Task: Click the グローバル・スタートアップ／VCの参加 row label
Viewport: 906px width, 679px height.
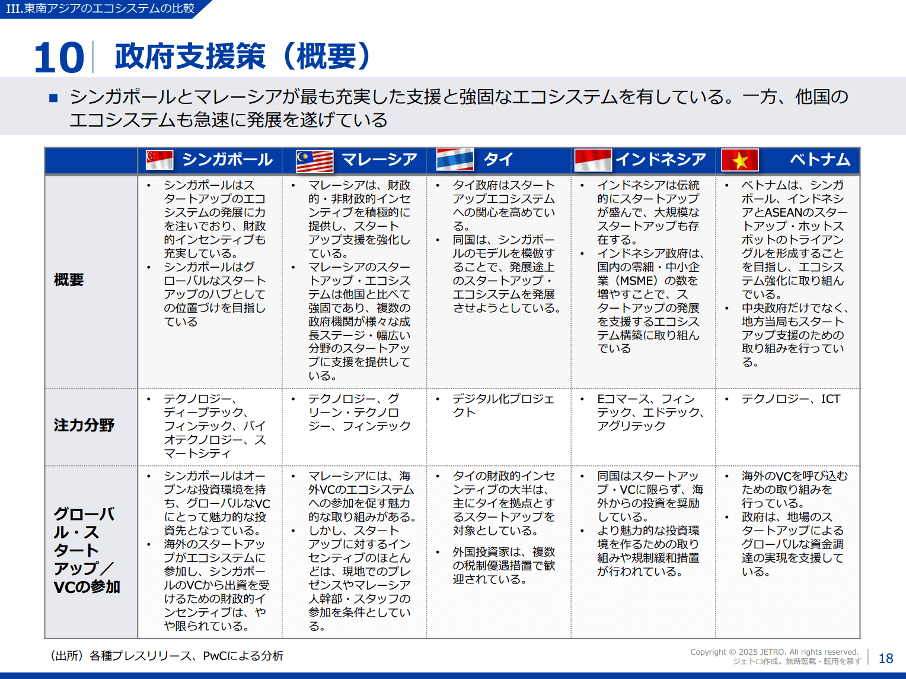Action: 87,550
